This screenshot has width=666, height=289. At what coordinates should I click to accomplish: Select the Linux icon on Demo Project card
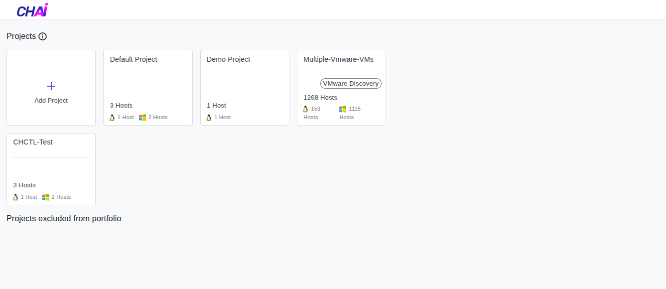209,117
